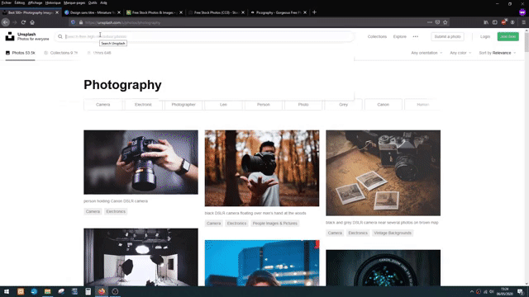
Task: Open the Sort by Relevance dropdown
Action: point(498,53)
